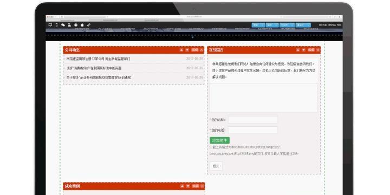Select the Apple logo icon in toolbar
This screenshot has width=390, height=195.
[82, 25]
